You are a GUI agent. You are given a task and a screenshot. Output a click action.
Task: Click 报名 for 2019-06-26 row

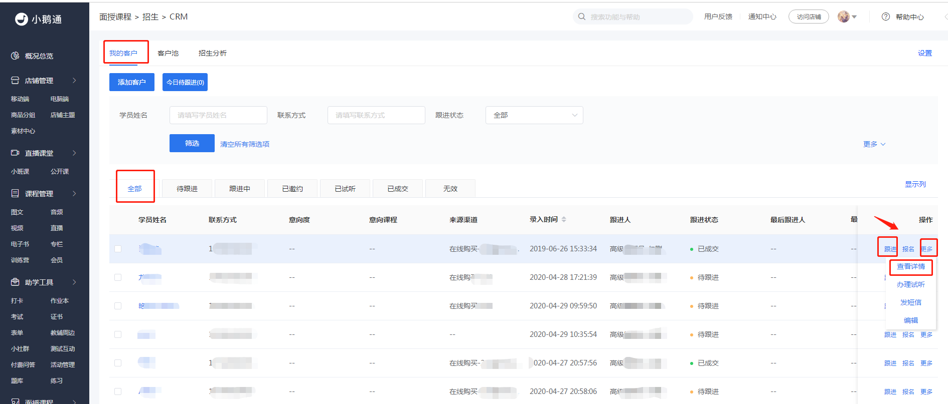[x=908, y=249]
